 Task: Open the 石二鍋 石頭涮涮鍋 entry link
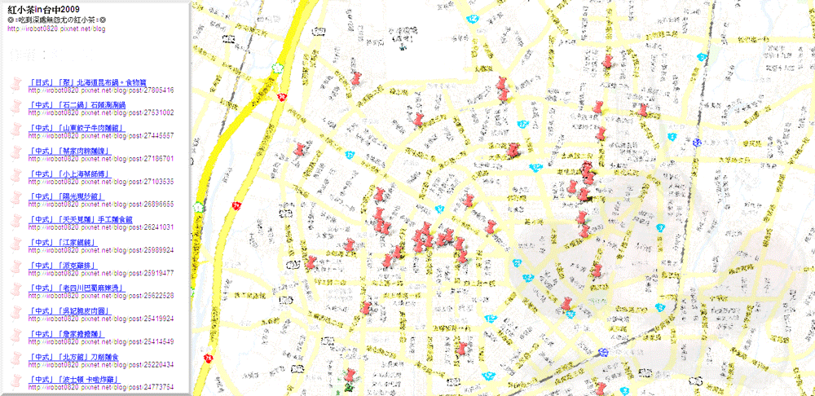click(77, 105)
